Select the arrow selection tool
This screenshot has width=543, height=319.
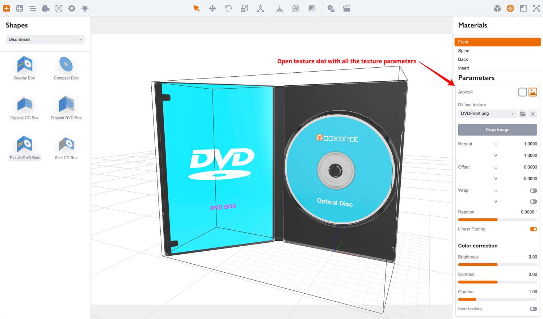(197, 8)
